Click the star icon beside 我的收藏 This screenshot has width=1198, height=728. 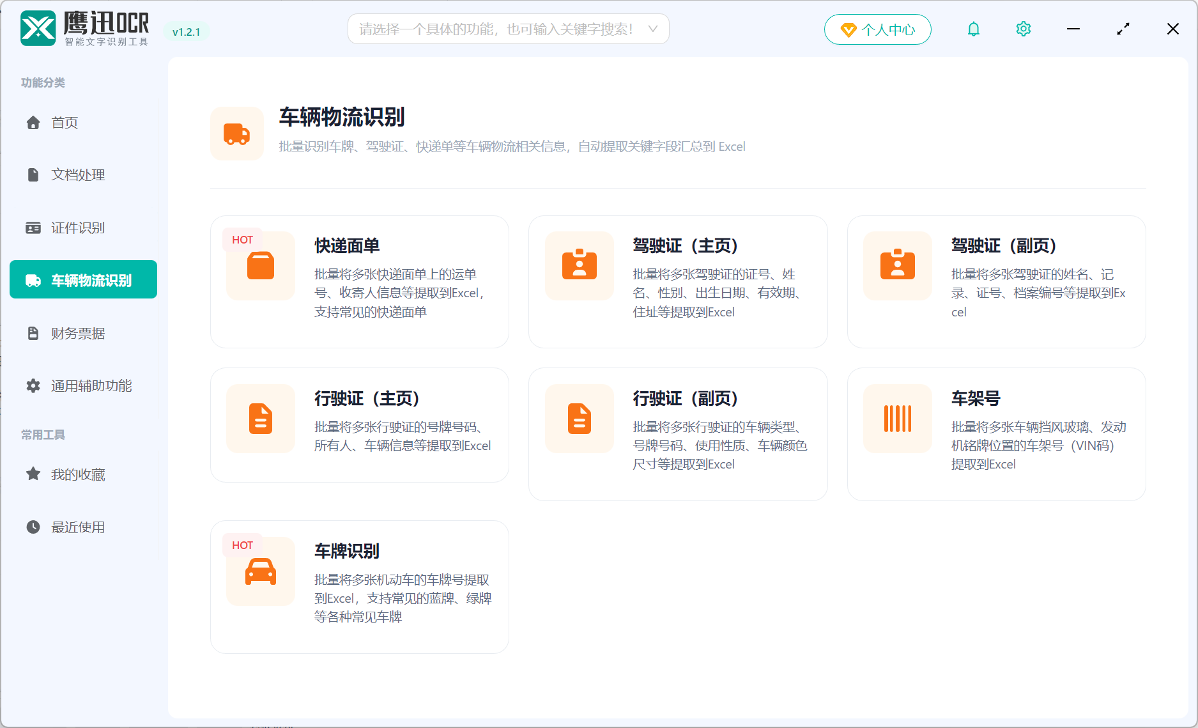coord(33,474)
